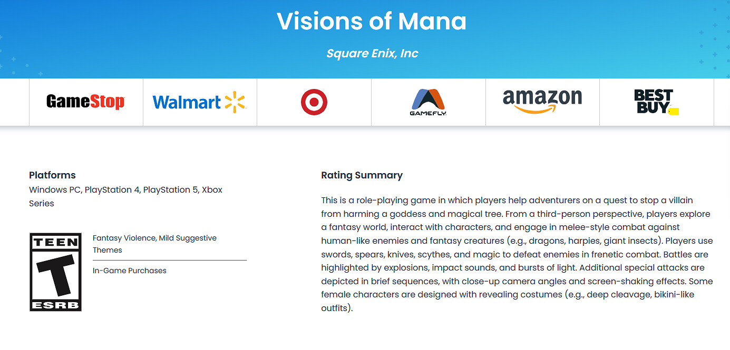
Task: Click the rating summary description paragraph
Action: click(517, 254)
